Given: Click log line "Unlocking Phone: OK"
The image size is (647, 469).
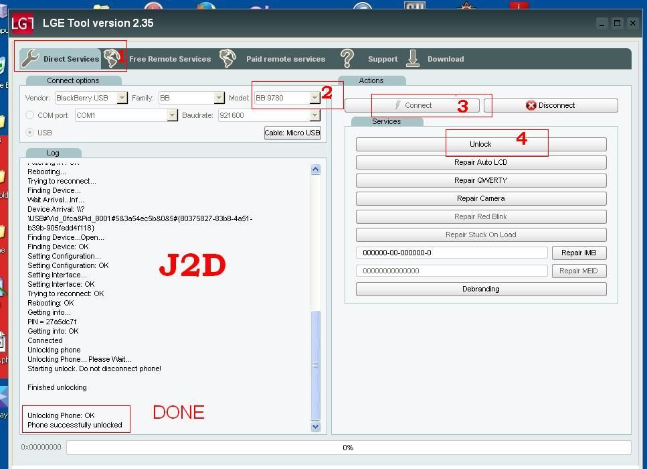Looking at the screenshot, I should click(x=61, y=415).
